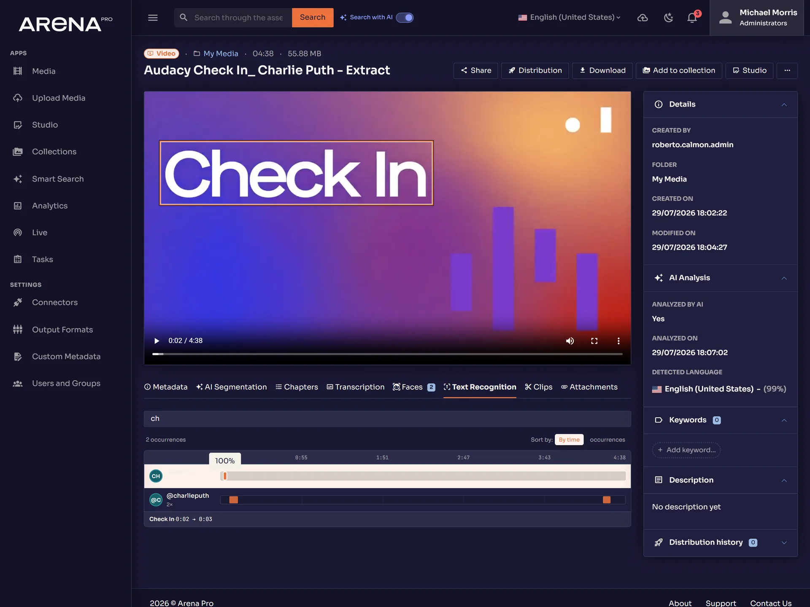Collapse the Keywords panel
Image resolution: width=810 pixels, height=607 pixels.
click(784, 420)
